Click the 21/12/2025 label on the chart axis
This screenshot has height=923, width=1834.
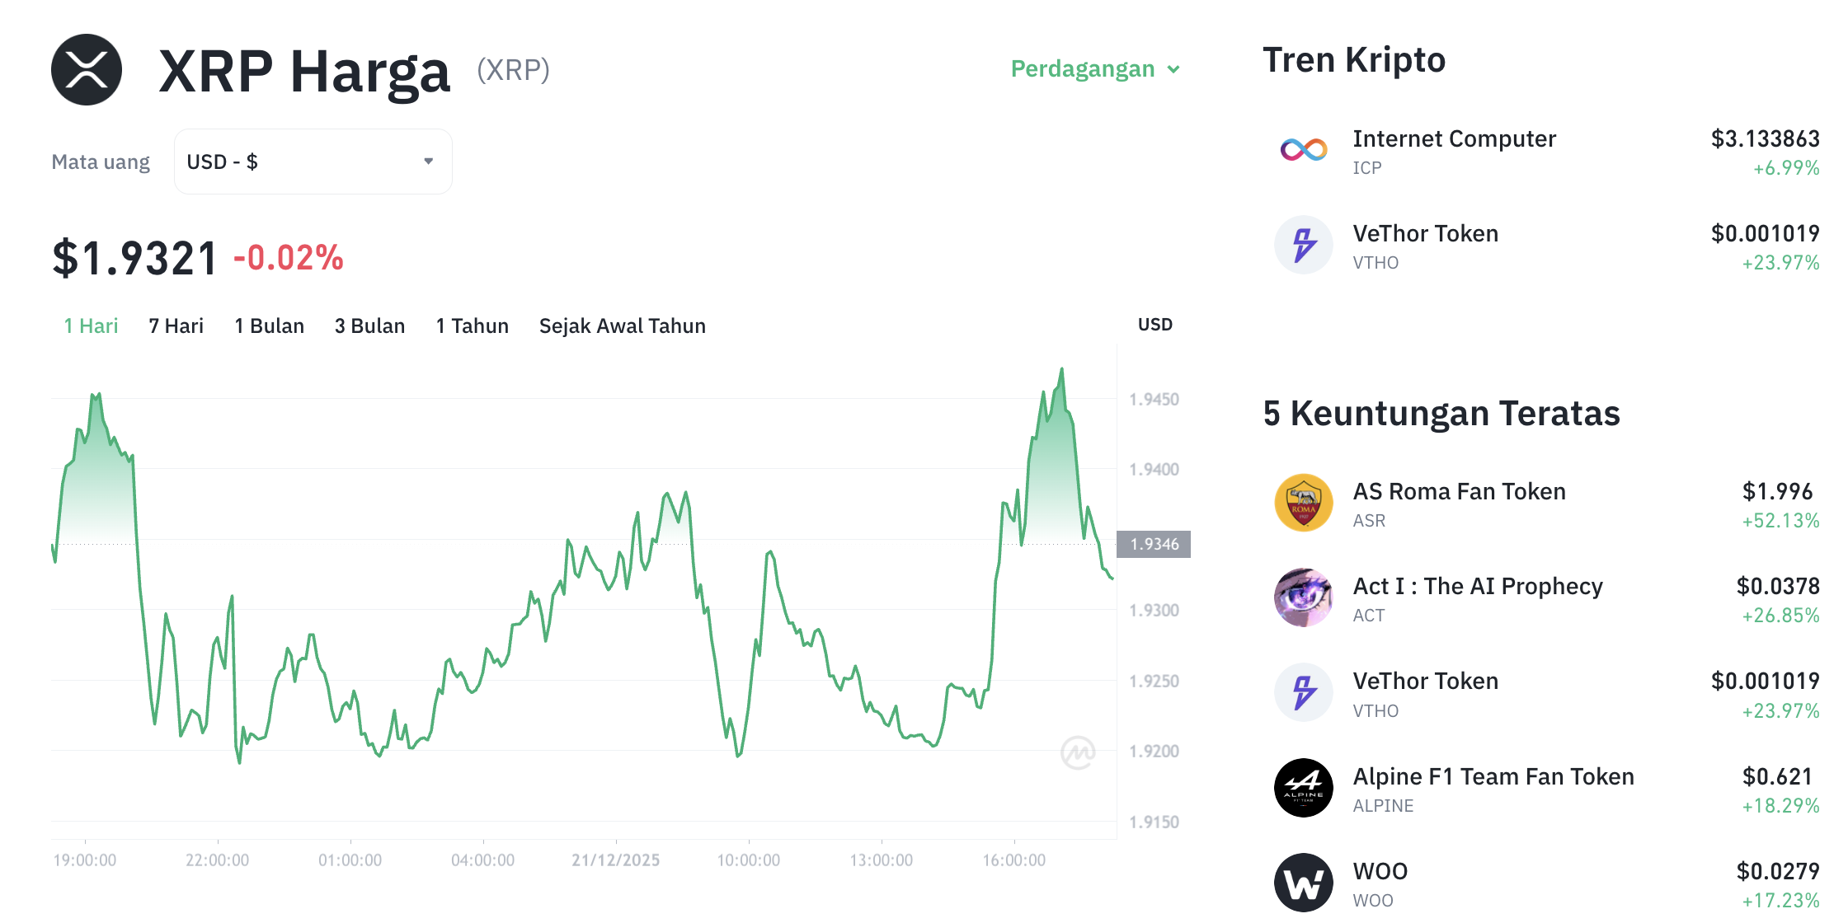pos(615,860)
